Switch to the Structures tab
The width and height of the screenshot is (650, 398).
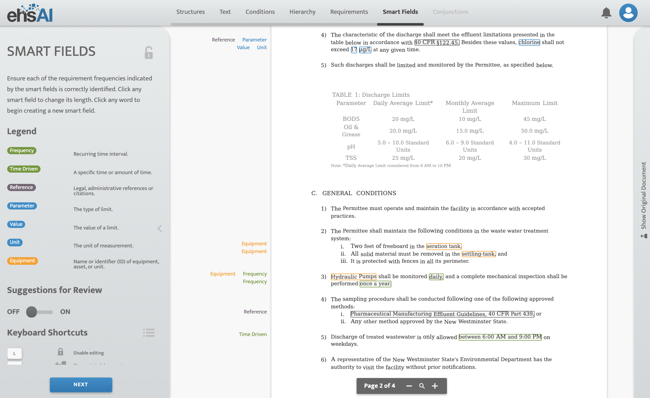[x=190, y=12]
